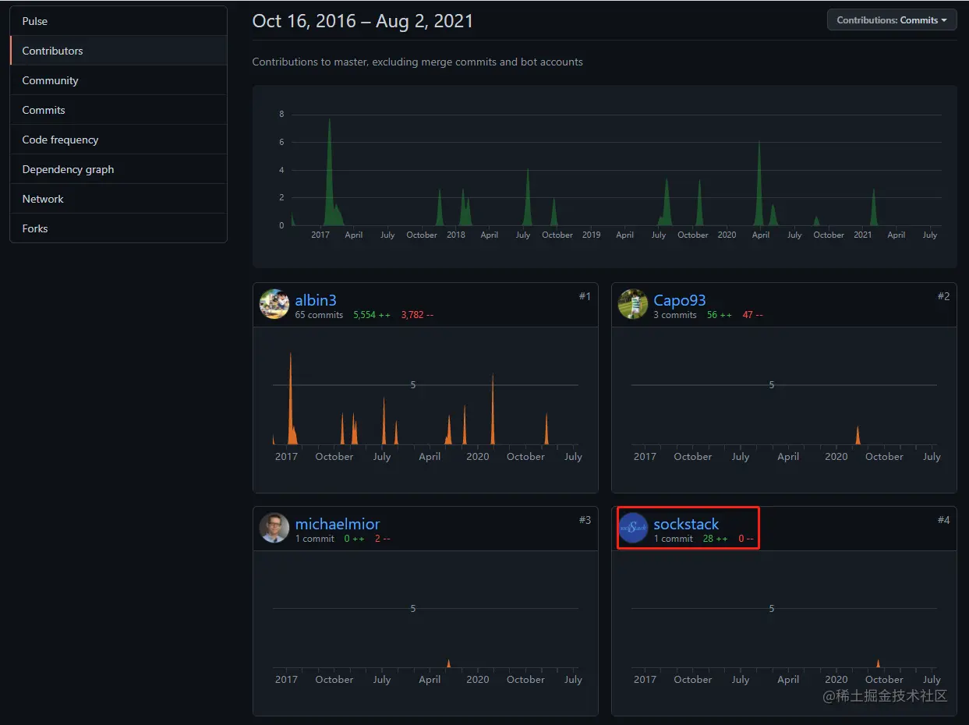Open the Forks sidebar item
969x725 pixels.
click(x=118, y=228)
